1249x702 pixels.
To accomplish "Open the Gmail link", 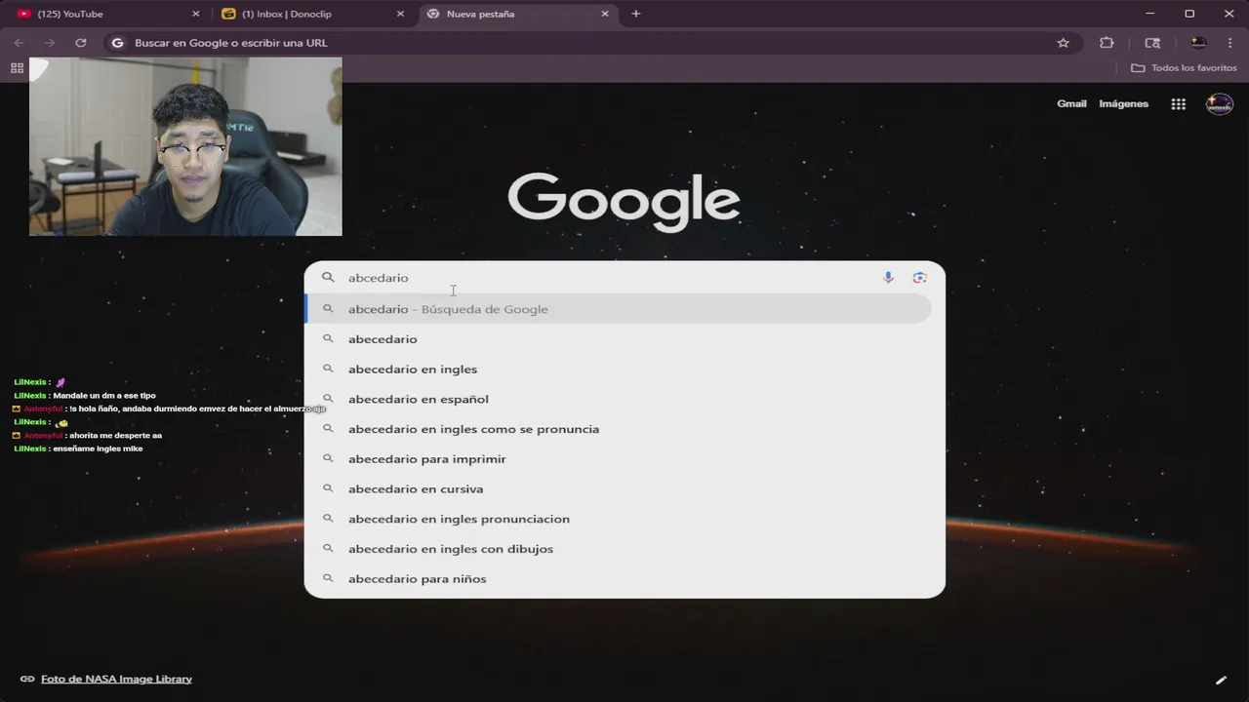I will click(x=1071, y=103).
